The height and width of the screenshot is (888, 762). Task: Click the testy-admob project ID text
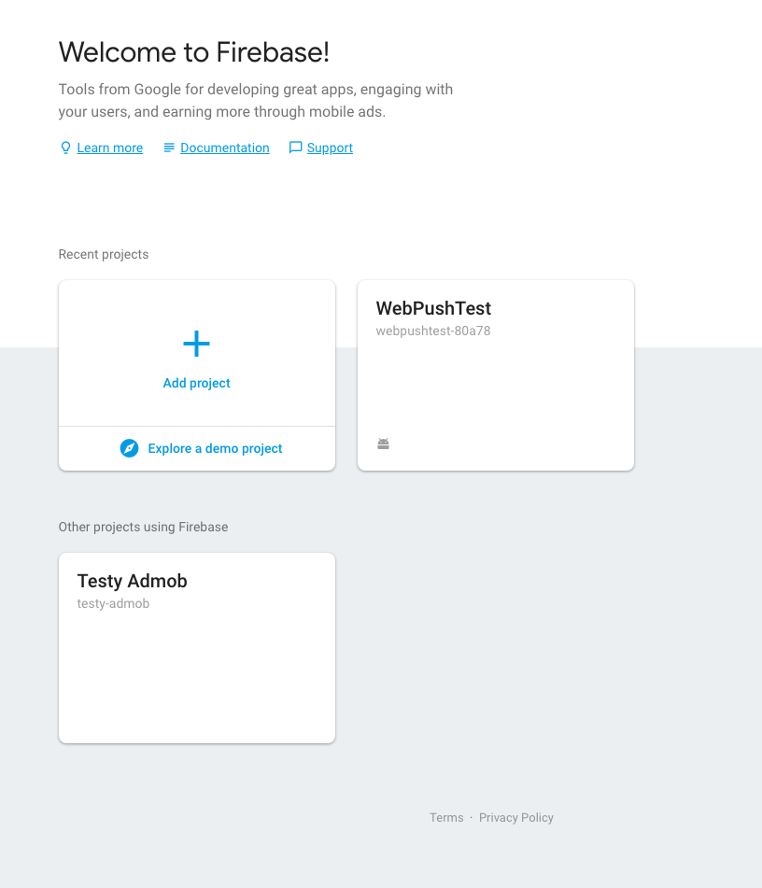(113, 603)
